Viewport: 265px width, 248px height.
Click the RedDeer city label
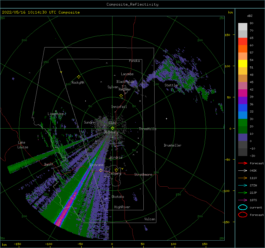click(x=125, y=89)
